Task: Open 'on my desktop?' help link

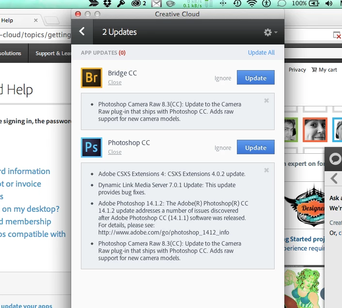Action: 30,209
